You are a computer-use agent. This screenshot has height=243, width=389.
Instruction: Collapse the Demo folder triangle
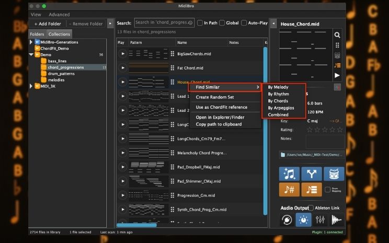point(31,54)
